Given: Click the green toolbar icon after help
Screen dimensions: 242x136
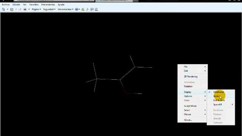Looking at the screenshot, I should (83, 9).
